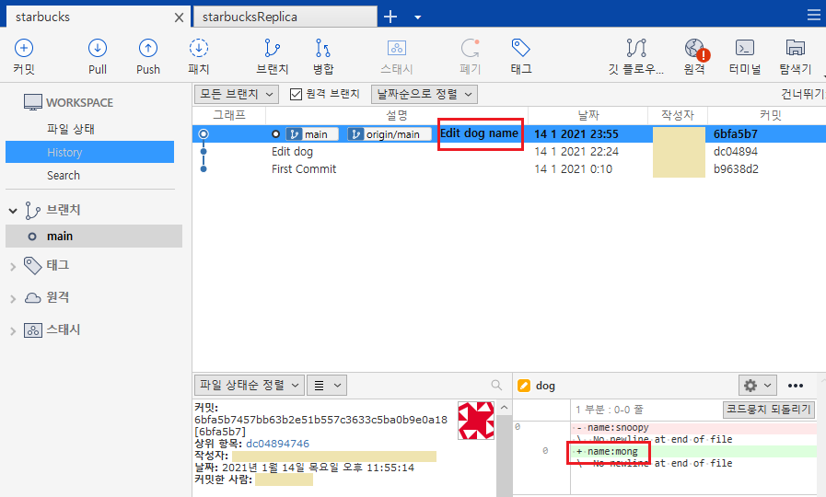This screenshot has width=826, height=497.
Task: Click the dog file icon in diff header
Action: point(524,386)
